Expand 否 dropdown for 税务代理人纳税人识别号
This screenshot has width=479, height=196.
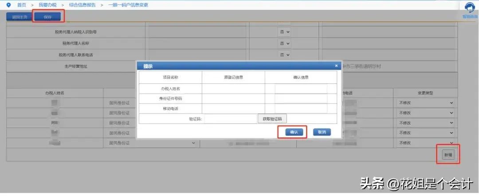coord(284,32)
